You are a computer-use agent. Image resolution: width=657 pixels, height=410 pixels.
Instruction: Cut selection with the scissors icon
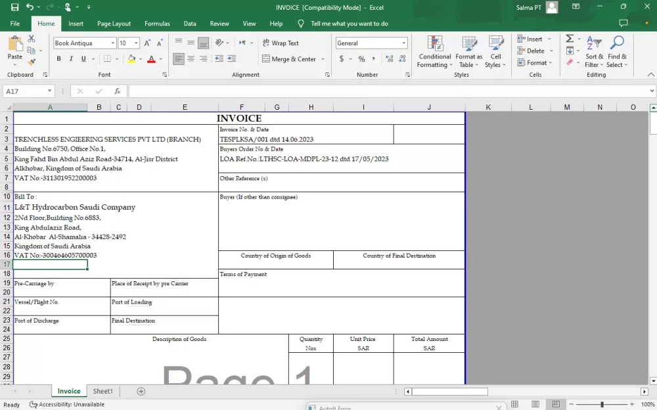pyautogui.click(x=32, y=39)
